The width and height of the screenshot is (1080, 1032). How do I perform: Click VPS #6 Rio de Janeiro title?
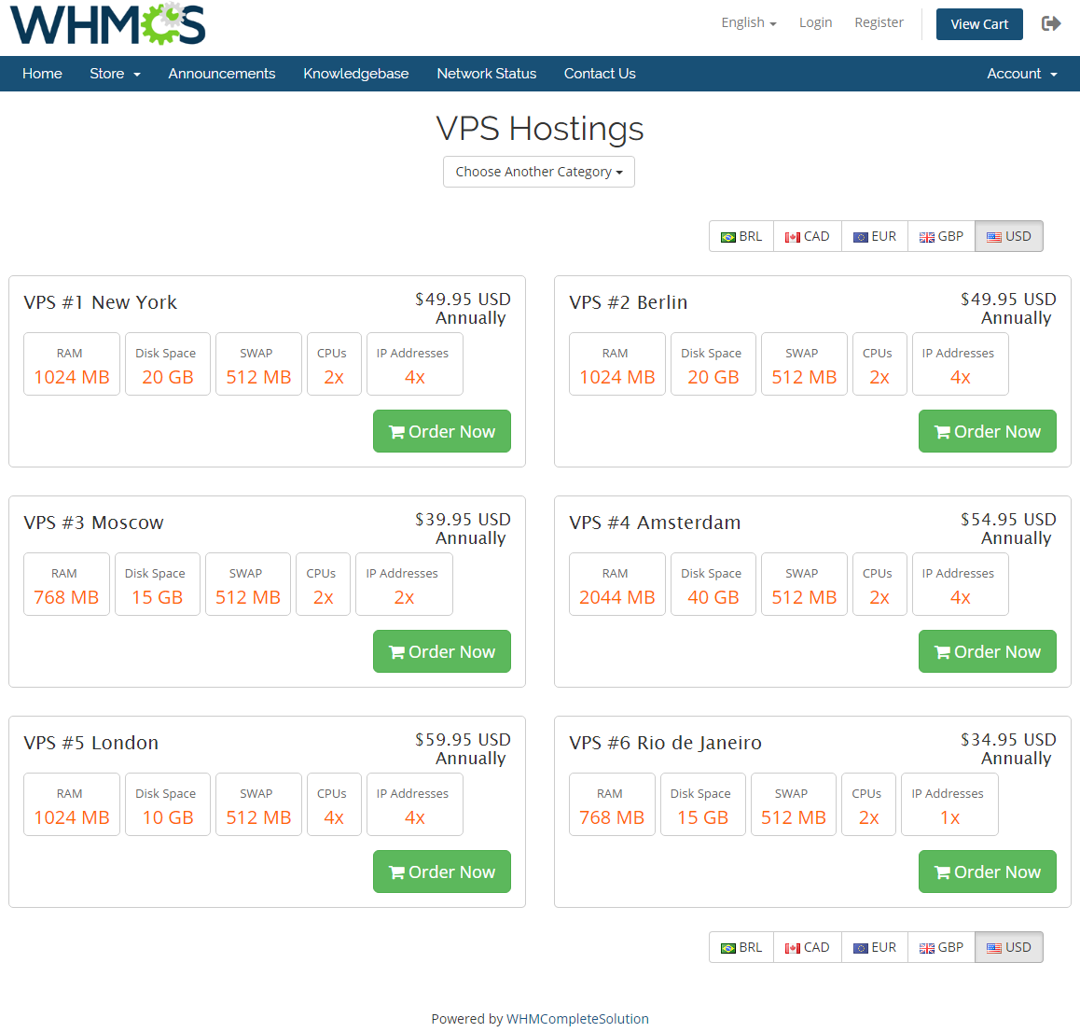pyautogui.click(x=665, y=744)
